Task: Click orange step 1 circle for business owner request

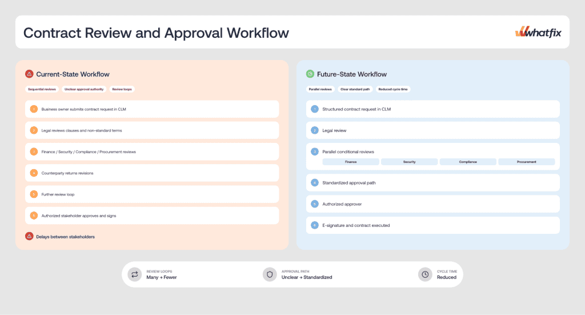Action: tap(34, 109)
